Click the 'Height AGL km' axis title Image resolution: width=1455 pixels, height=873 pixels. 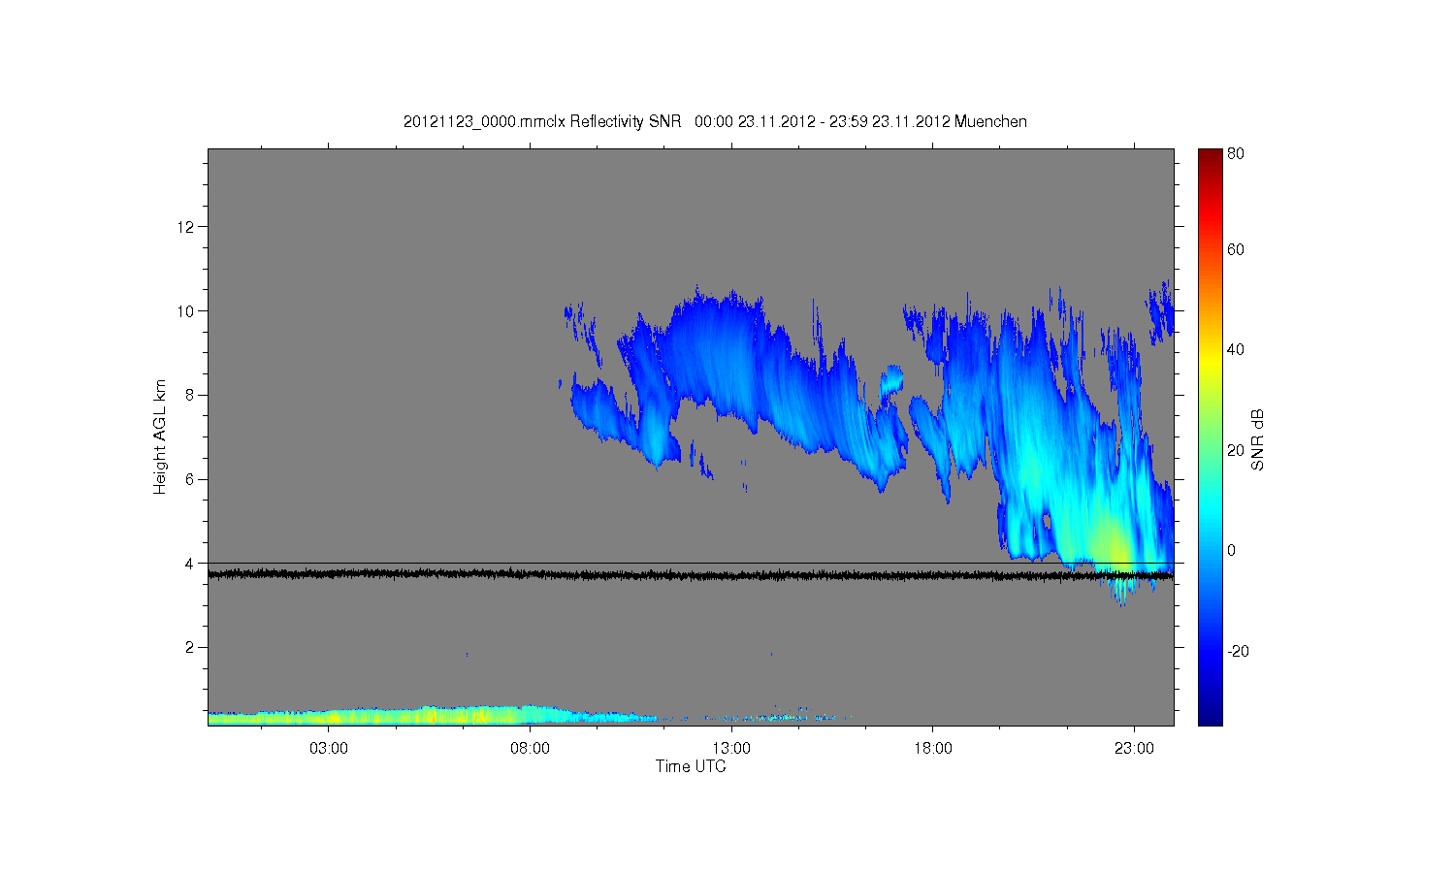tap(160, 436)
